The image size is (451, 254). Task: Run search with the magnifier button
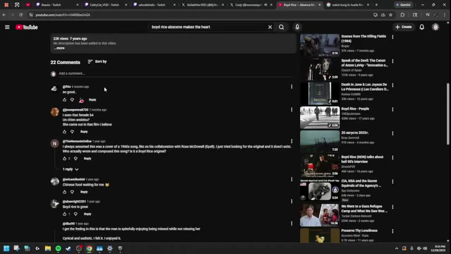(281, 27)
